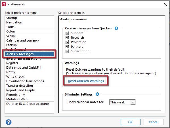Confirm changes with the OK button
The image size is (170, 128).
tap(131, 122)
